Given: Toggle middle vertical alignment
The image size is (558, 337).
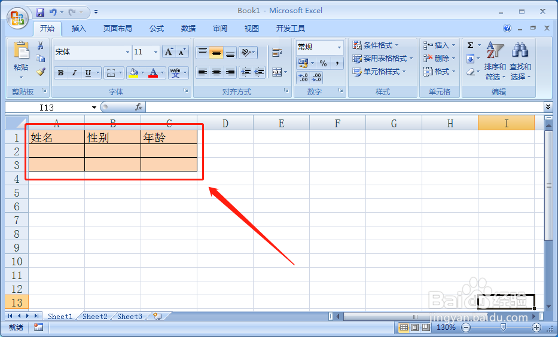Looking at the screenshot, I should coord(216,53).
